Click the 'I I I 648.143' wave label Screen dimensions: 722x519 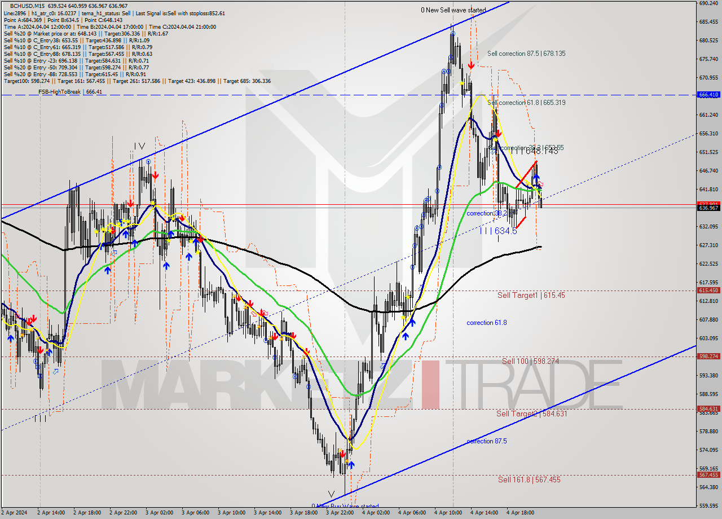coord(534,151)
